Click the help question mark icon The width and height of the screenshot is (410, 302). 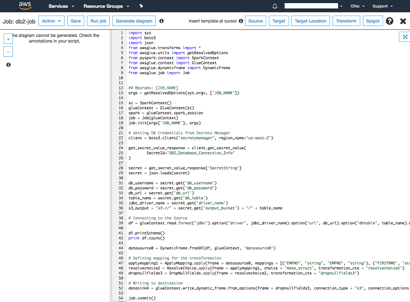tap(389, 21)
